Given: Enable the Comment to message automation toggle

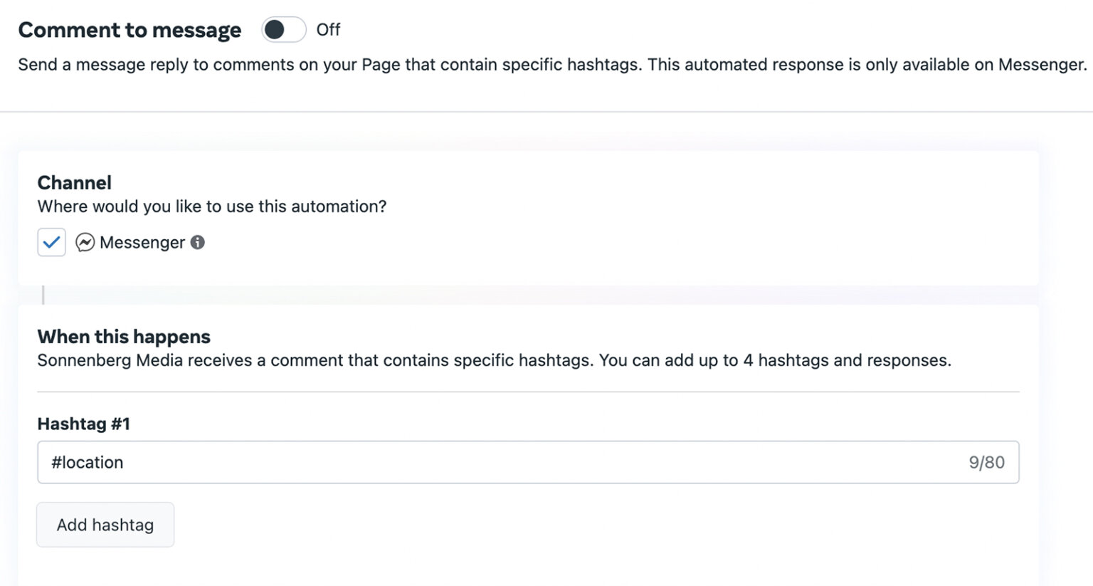Looking at the screenshot, I should (x=283, y=30).
